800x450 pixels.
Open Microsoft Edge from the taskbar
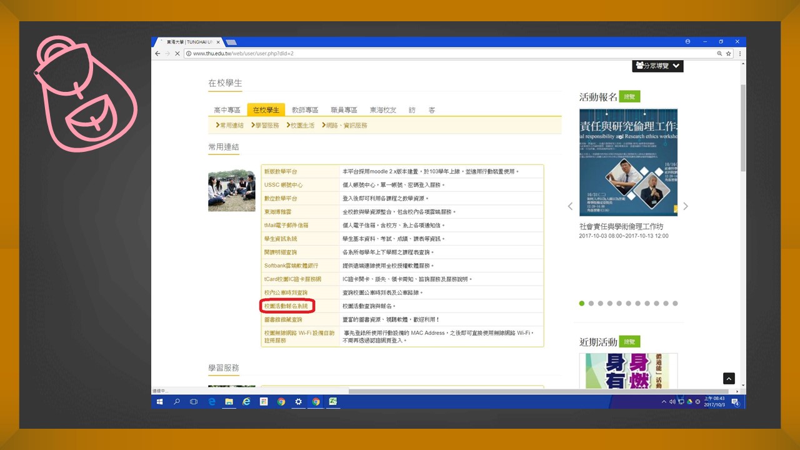tap(212, 402)
